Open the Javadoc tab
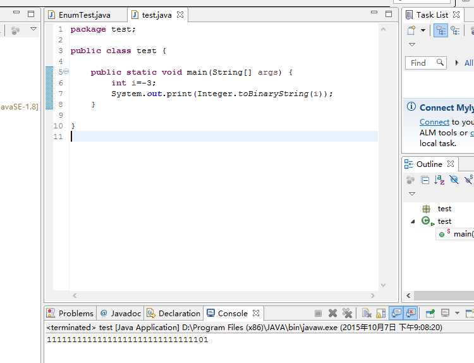Screen dimensions: 474x363 [x=121, y=314]
